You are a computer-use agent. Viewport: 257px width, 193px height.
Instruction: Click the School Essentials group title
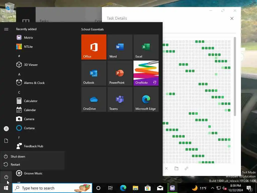click(x=92, y=29)
